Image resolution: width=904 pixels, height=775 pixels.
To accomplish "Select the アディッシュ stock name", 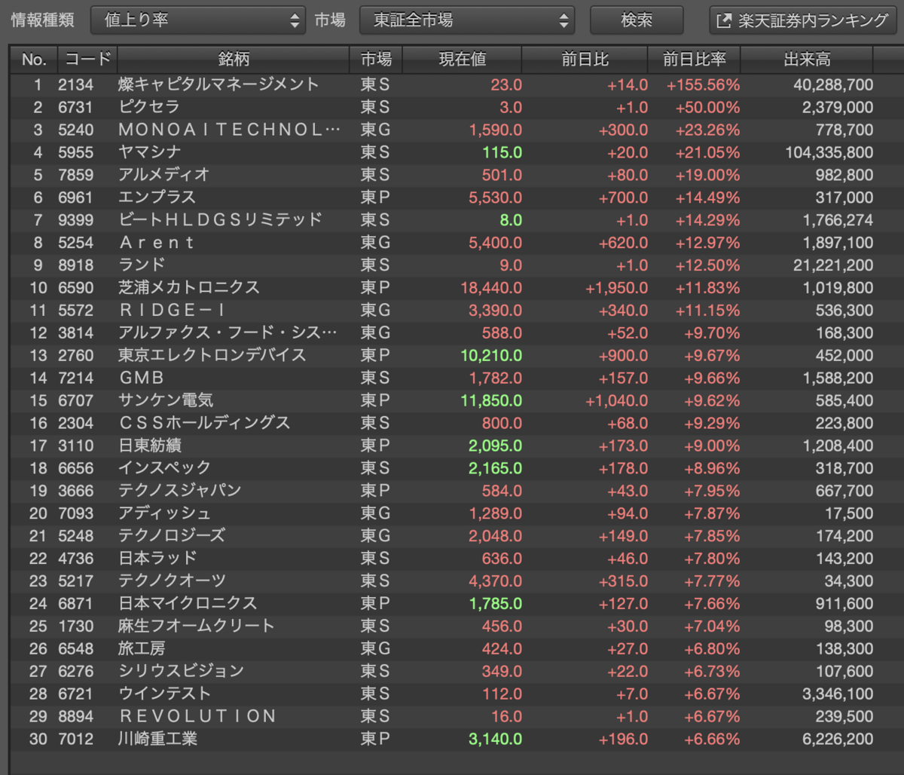I will (164, 513).
